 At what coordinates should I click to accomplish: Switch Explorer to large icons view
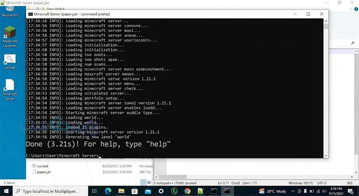tap(149, 183)
